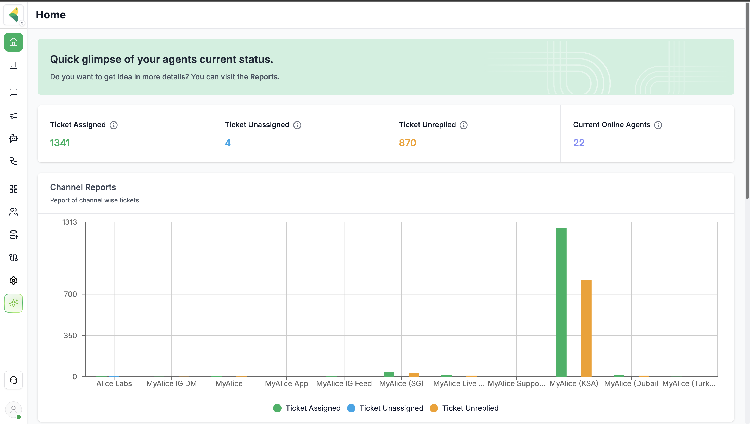This screenshot has width=750, height=424.
Task: Open the Settings gear icon in sidebar
Action: click(x=13, y=280)
